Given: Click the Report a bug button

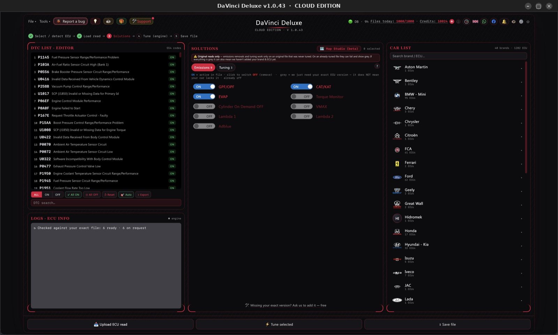Looking at the screenshot, I should pos(70,21).
